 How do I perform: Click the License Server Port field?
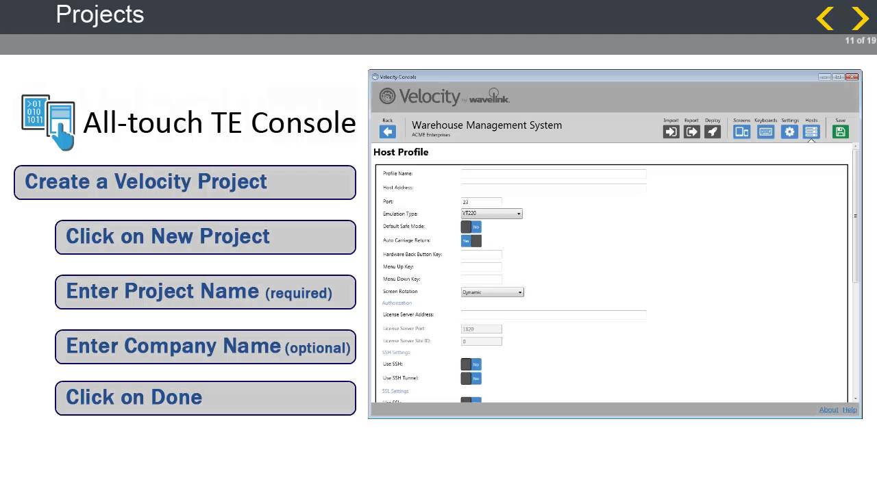click(x=482, y=329)
